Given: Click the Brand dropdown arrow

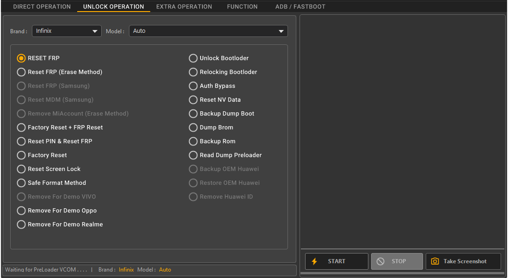Looking at the screenshot, I should click(96, 31).
